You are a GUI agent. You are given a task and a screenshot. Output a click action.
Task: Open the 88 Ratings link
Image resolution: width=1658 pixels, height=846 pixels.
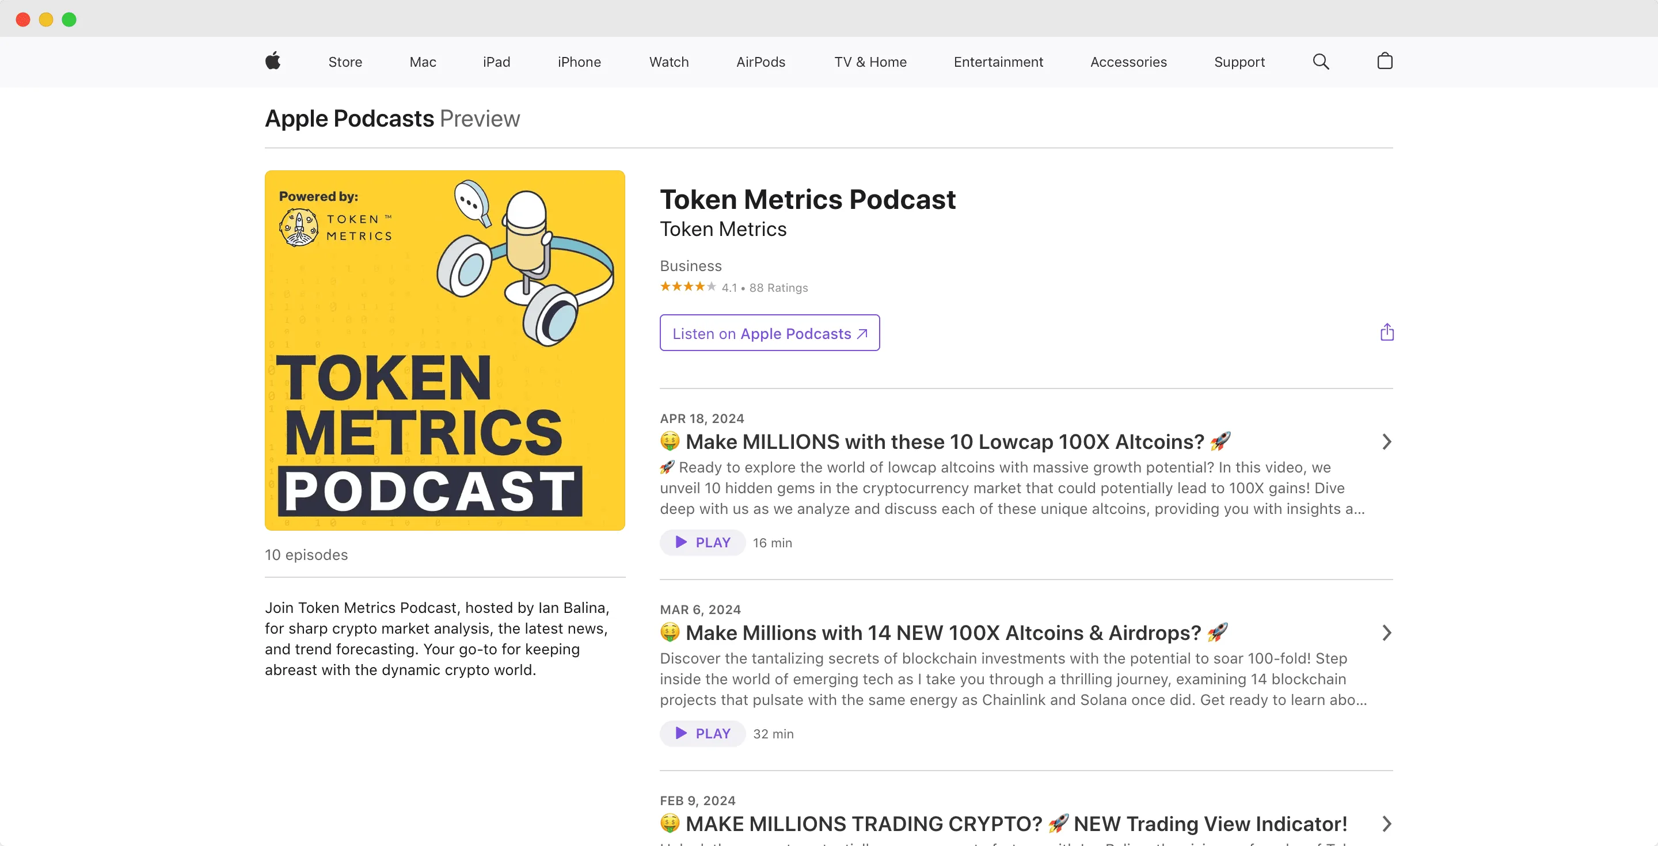pos(778,288)
